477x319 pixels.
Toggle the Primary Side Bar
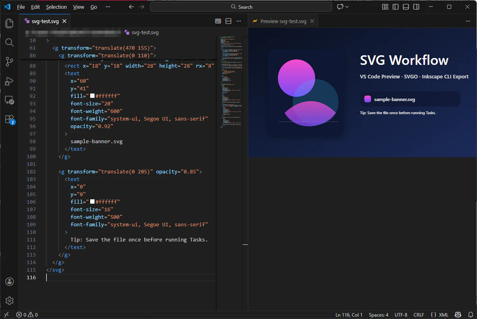click(396, 7)
